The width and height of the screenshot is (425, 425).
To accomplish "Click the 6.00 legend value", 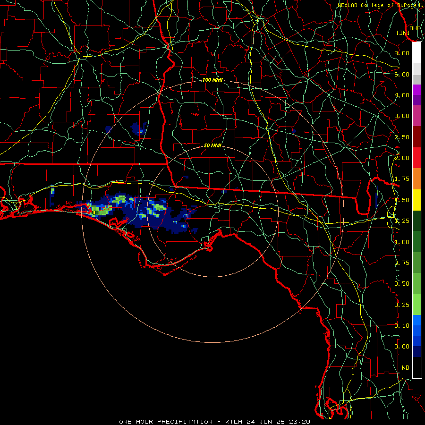I will (x=402, y=74).
